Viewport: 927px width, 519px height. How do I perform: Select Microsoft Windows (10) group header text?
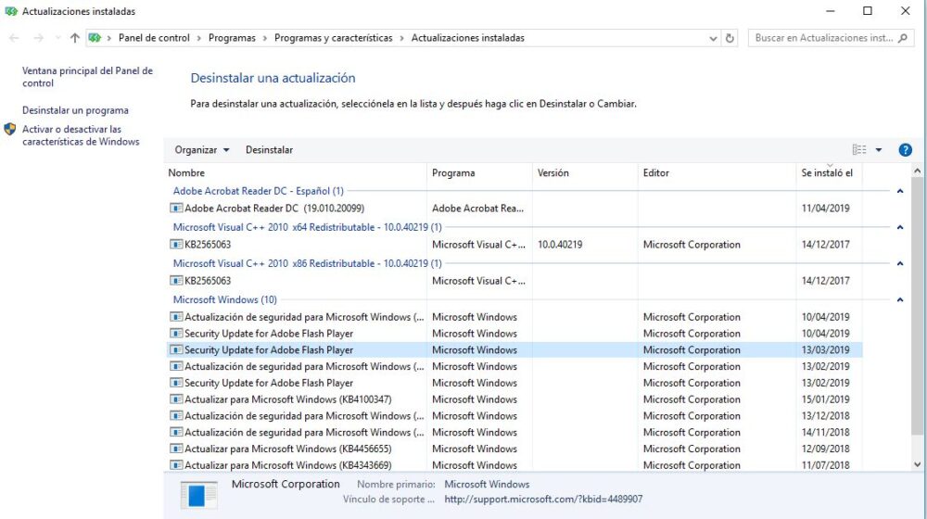pyautogui.click(x=224, y=300)
